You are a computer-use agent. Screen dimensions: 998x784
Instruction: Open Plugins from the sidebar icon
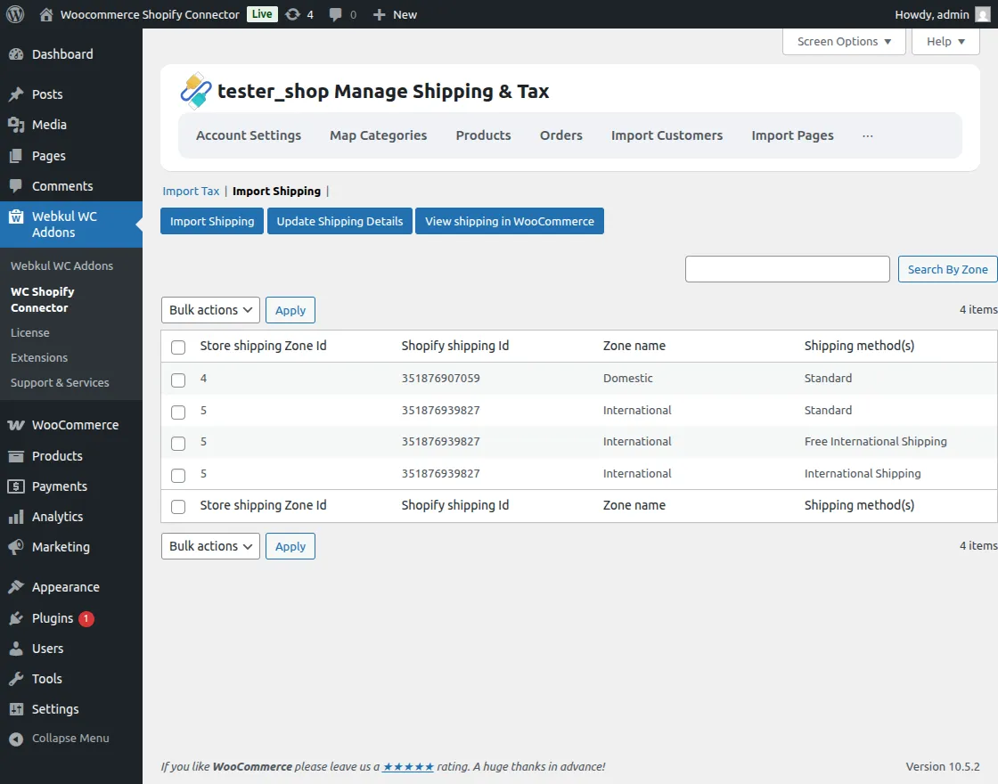[x=16, y=618]
